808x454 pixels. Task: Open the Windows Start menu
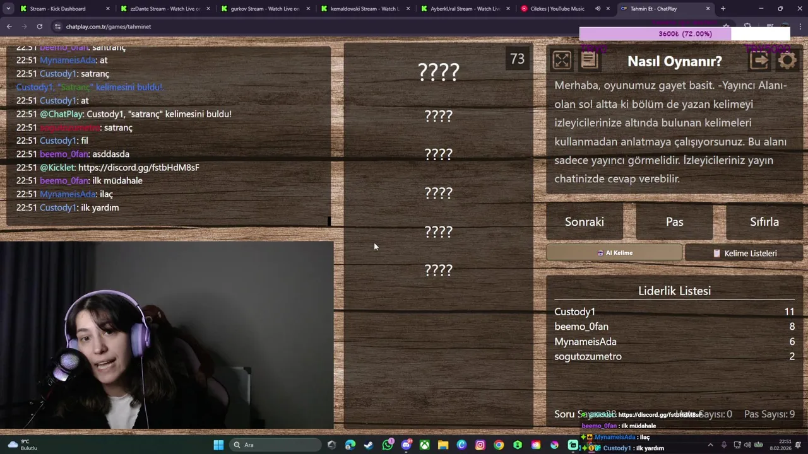click(x=218, y=445)
